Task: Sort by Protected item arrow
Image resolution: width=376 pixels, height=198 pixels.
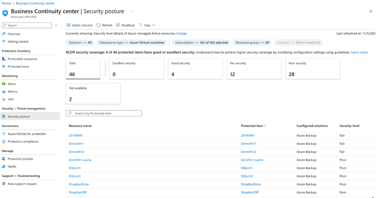Action: [265, 126]
